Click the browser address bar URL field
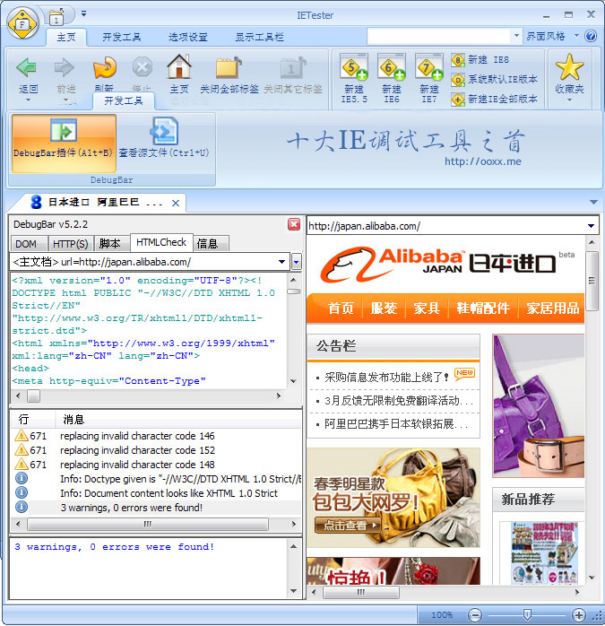Screen dimensions: 605x626 pos(445,226)
